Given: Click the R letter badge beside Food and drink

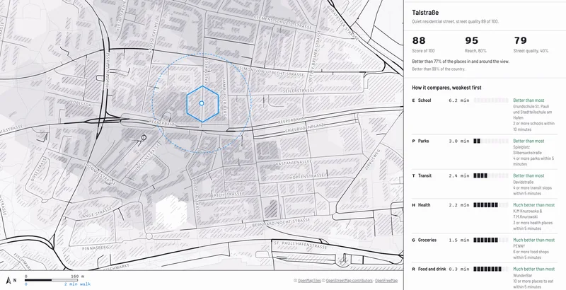Looking at the screenshot, I should [x=413, y=269].
